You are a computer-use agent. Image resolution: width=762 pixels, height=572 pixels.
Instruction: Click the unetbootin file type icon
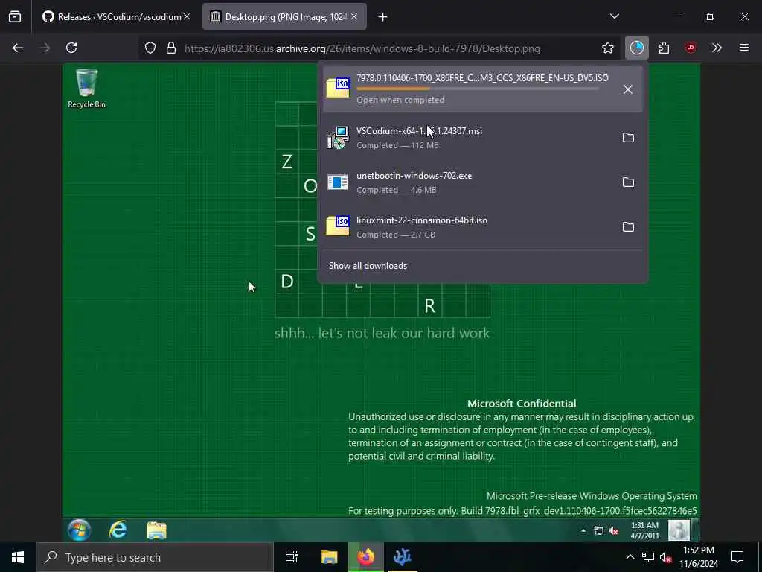(x=338, y=182)
